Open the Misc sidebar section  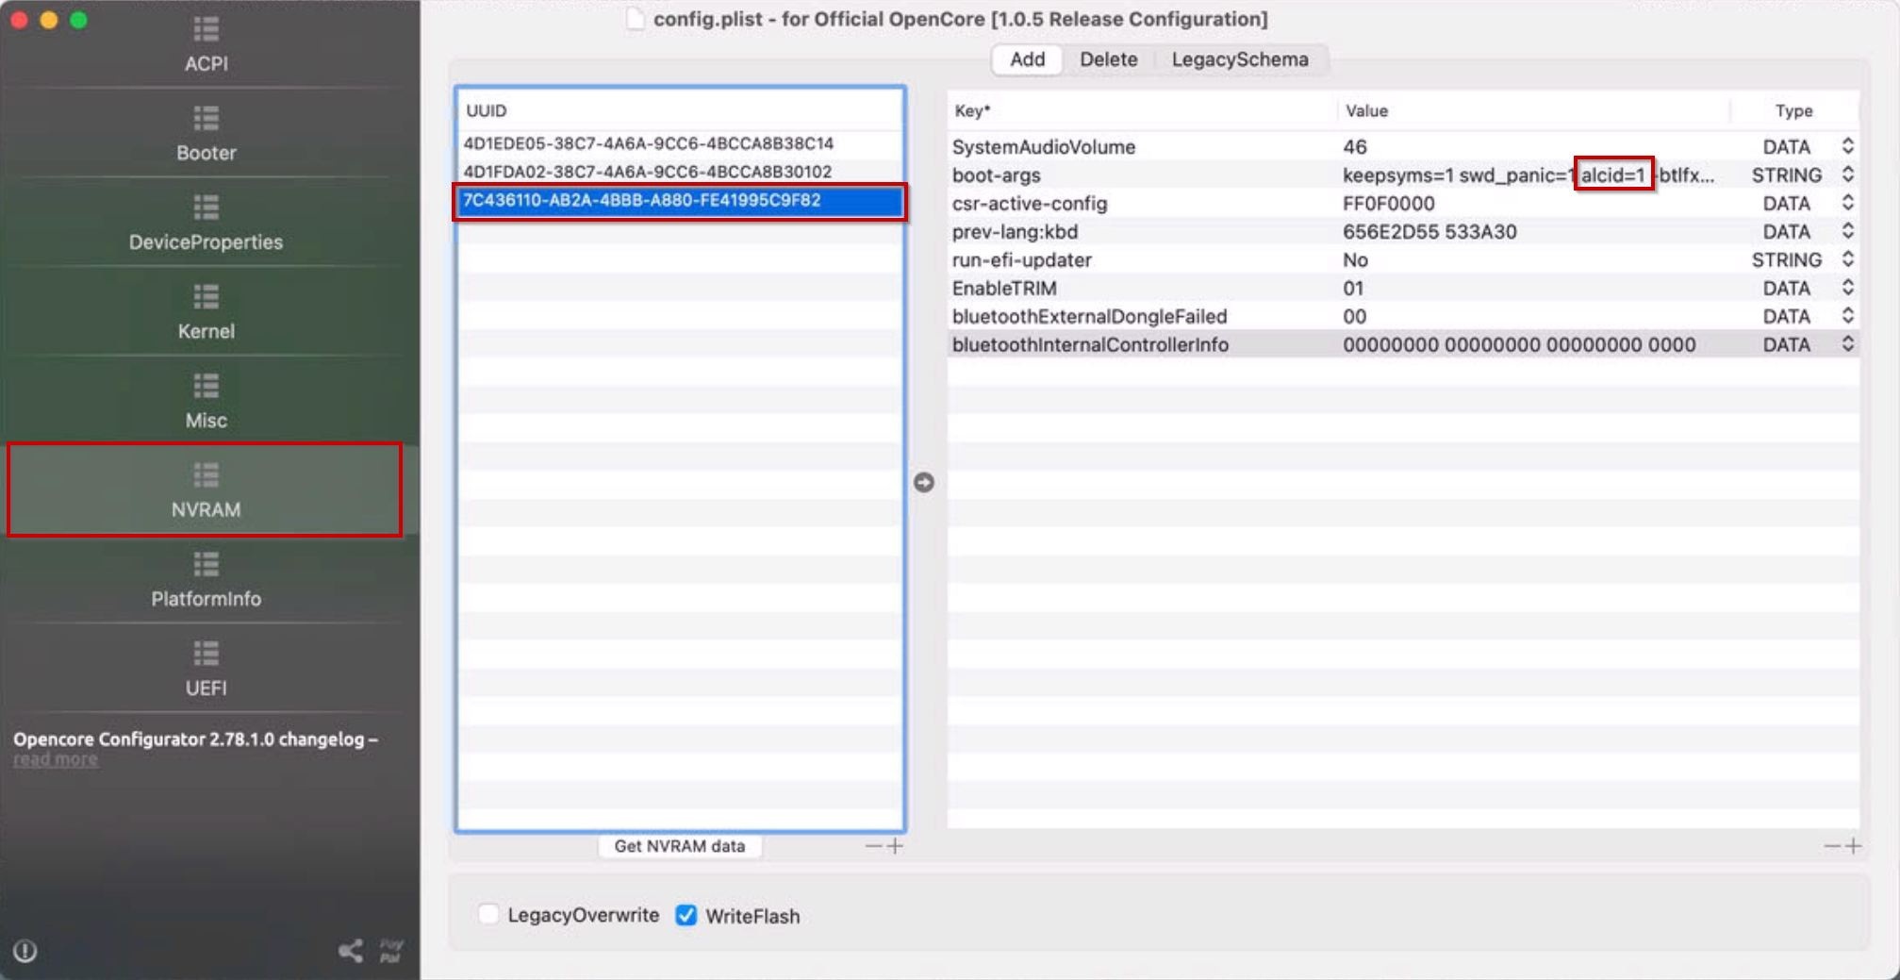coord(206,387)
